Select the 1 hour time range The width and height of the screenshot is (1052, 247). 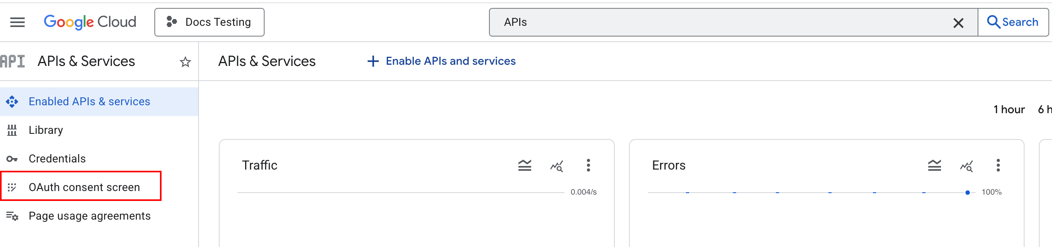pos(1009,109)
